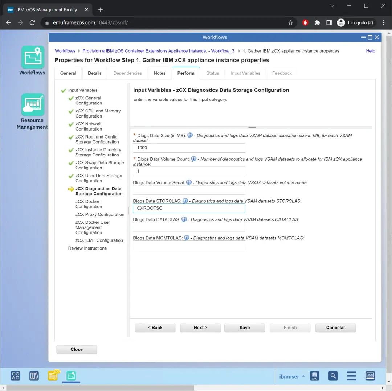Select zCX ILMT Configuration step
Screen dimensions: 392x391
click(99, 240)
